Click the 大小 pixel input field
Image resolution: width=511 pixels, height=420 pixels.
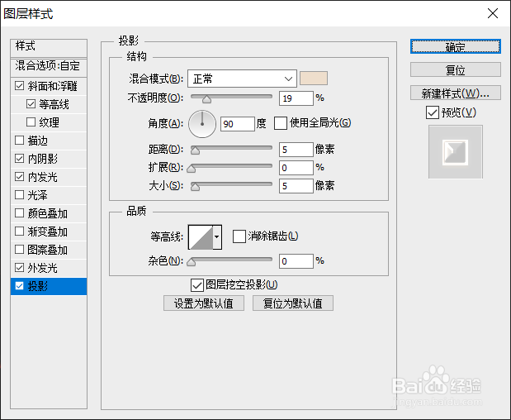click(x=296, y=186)
